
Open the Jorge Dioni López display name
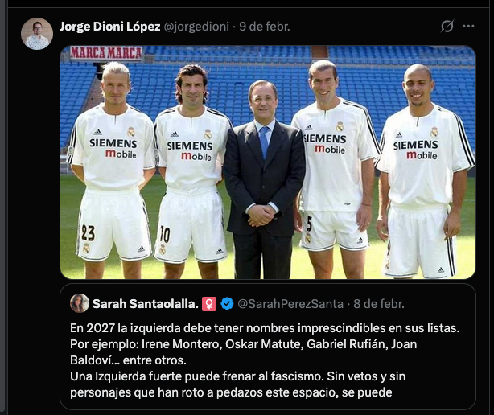110,27
